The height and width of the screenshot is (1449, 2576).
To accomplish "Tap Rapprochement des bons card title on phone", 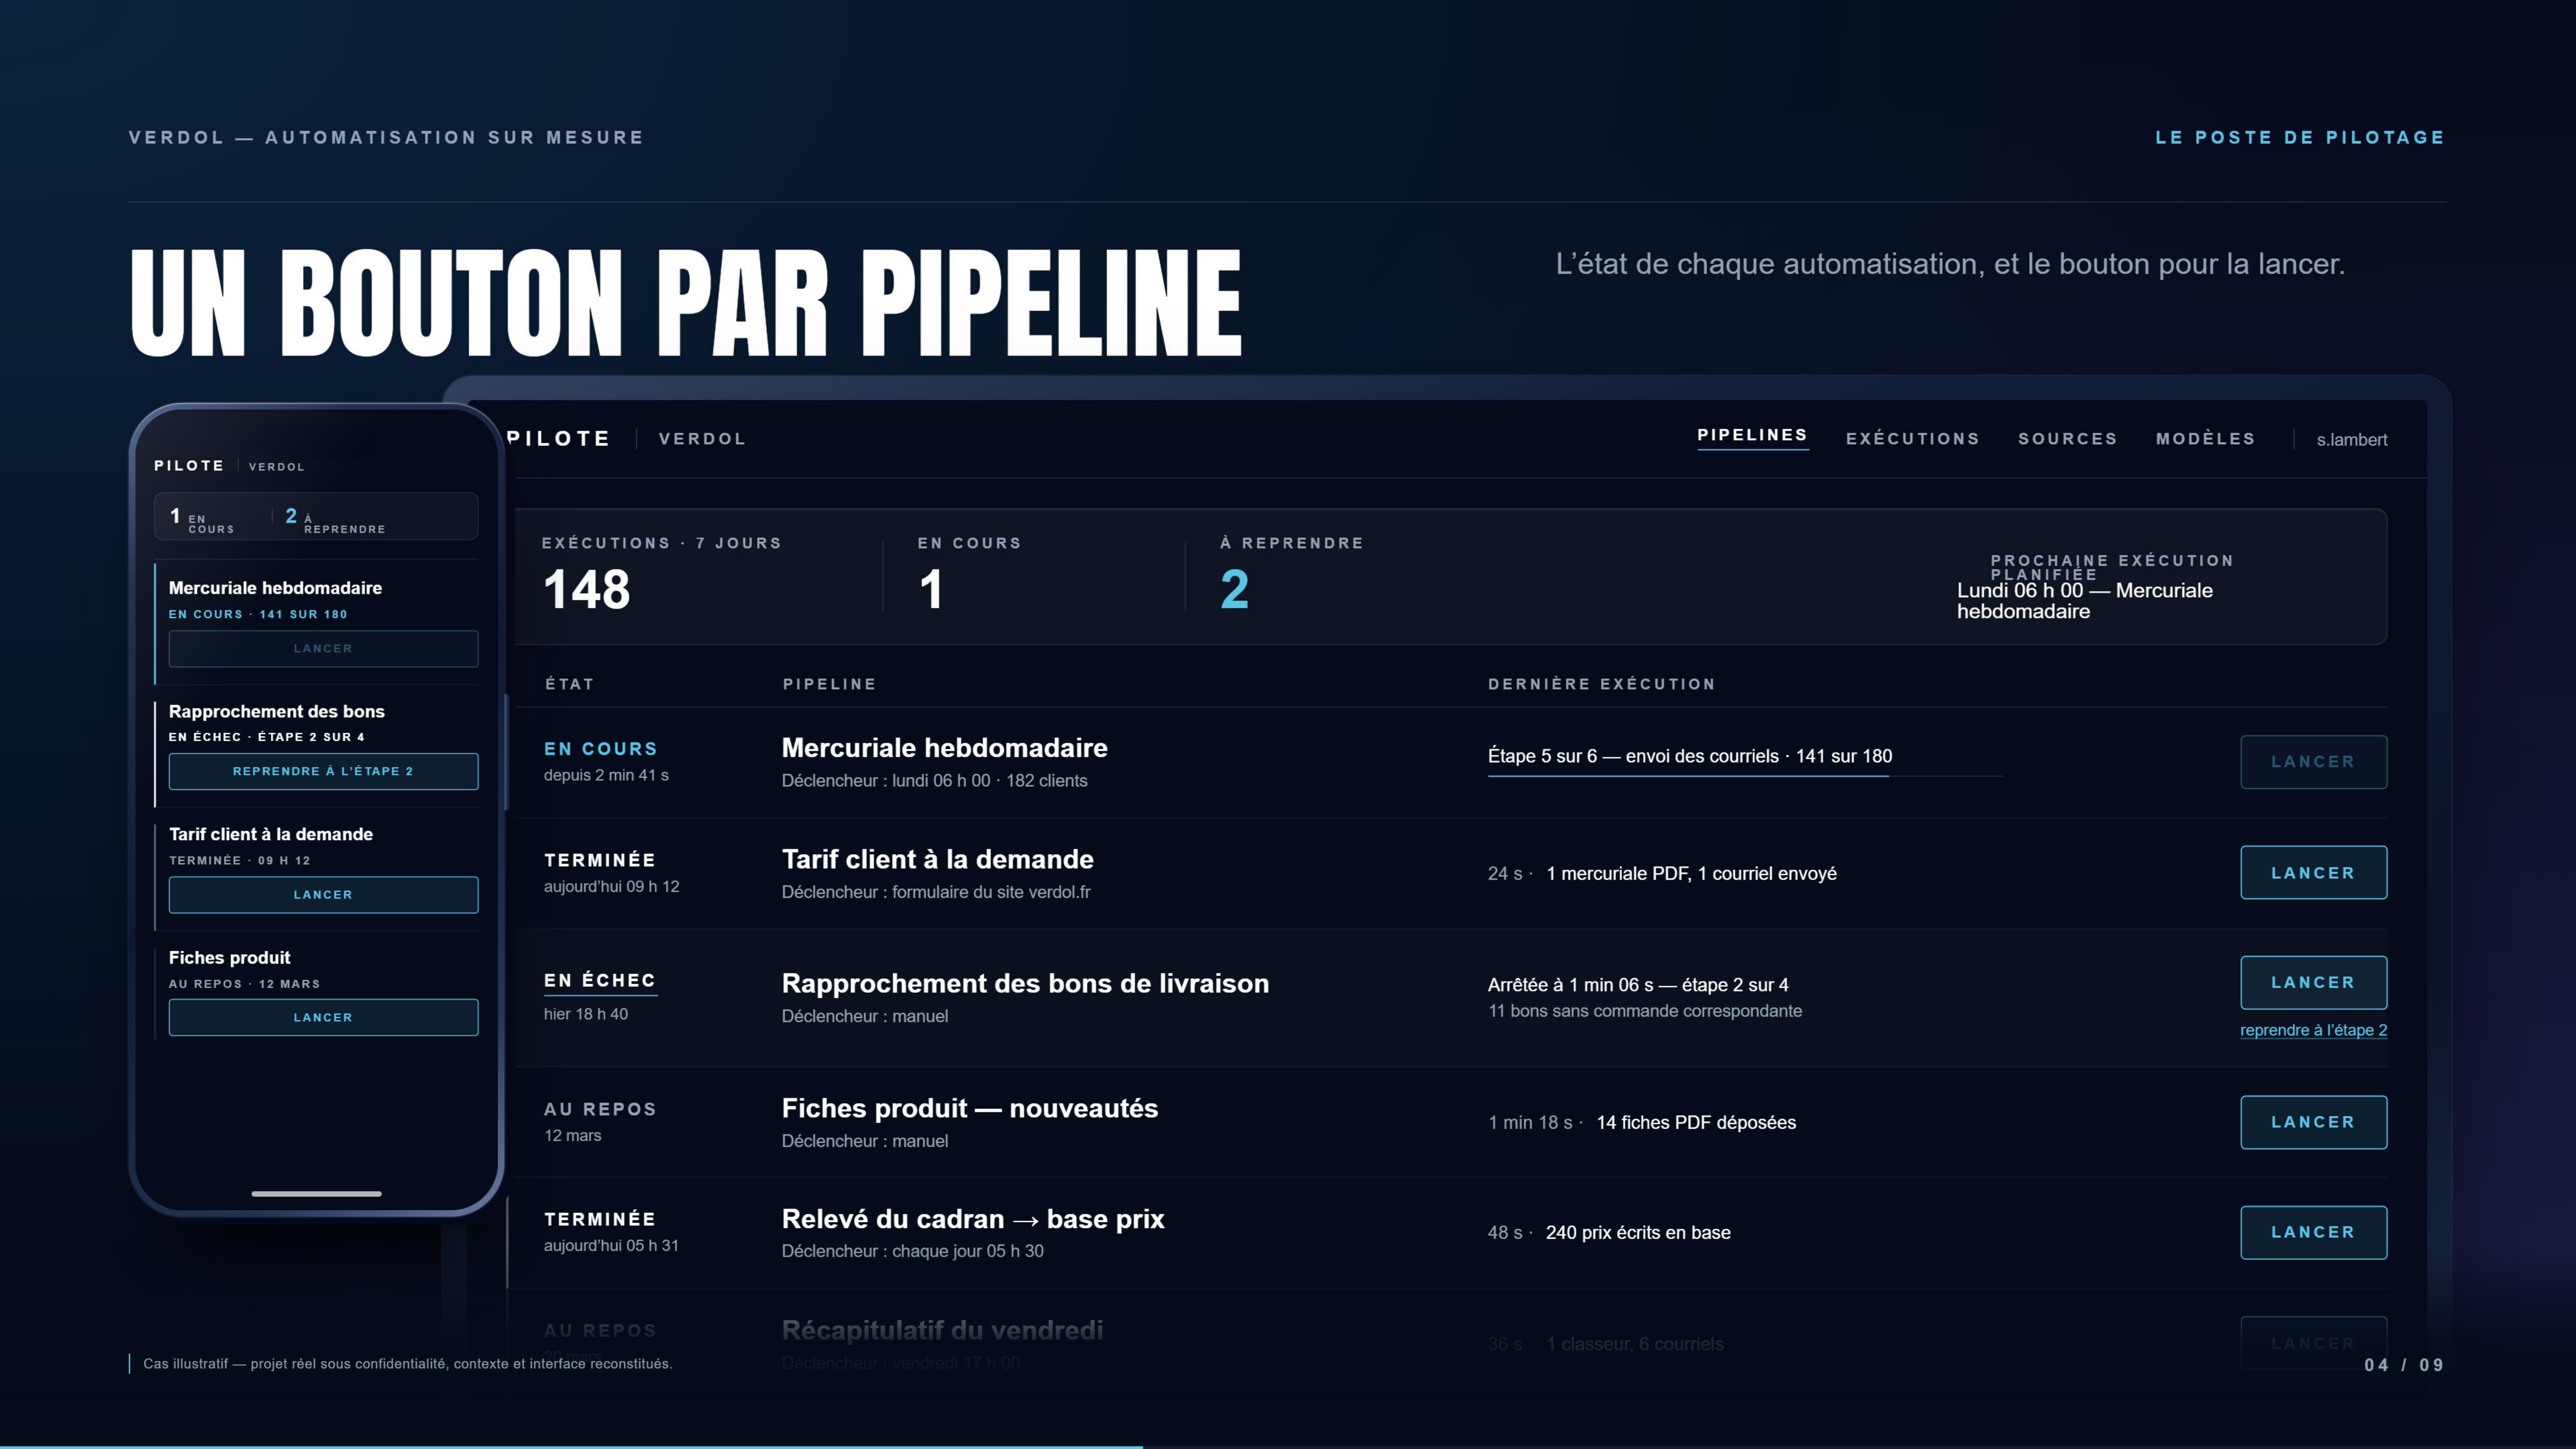I will click(x=276, y=712).
